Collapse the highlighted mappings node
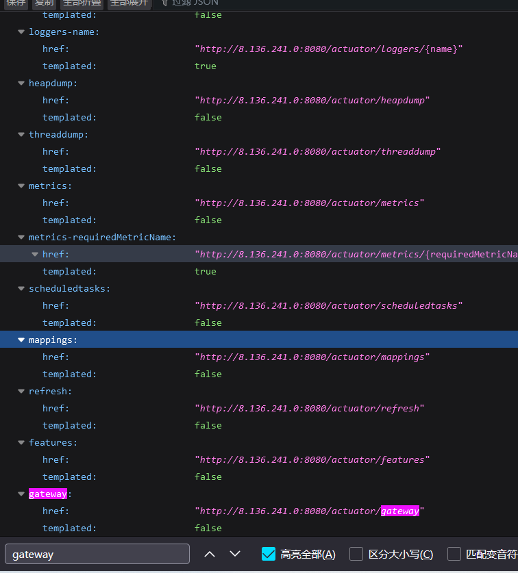 pos(21,340)
